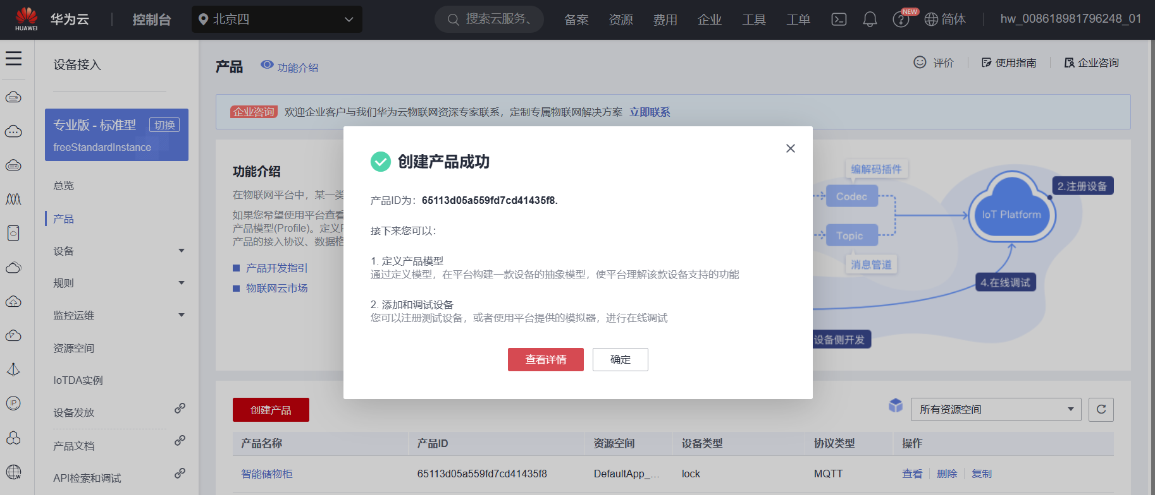The height and width of the screenshot is (495, 1155).
Task: Click the Huawei Cloud logo
Action: (x=27, y=19)
